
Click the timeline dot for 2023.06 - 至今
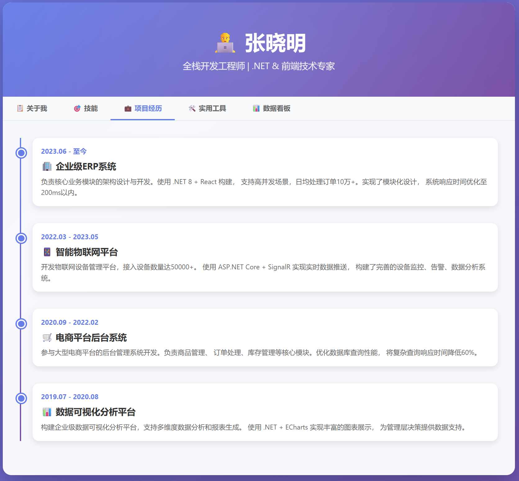(x=21, y=153)
